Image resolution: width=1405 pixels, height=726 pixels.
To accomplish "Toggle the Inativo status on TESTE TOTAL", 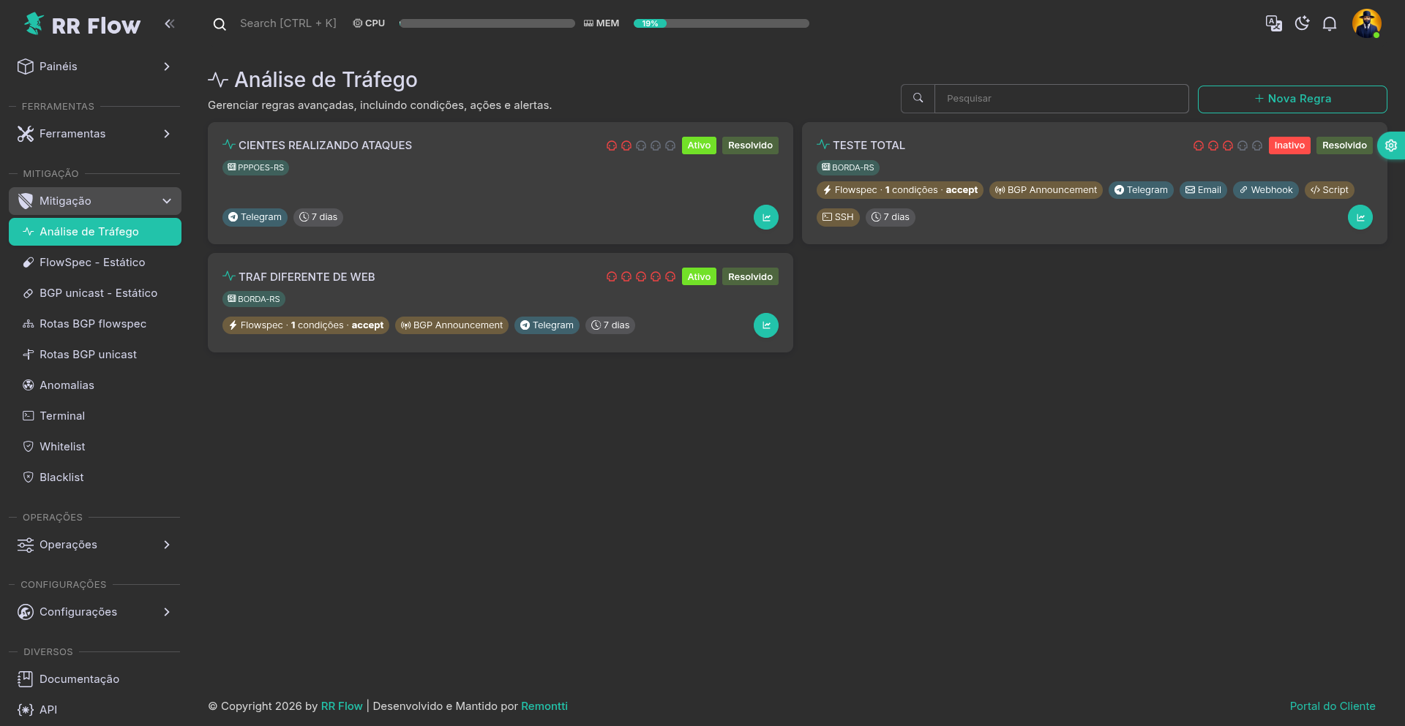I will point(1289,145).
